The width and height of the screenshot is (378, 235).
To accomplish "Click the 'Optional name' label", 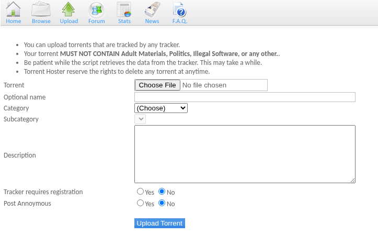I will coord(25,97).
